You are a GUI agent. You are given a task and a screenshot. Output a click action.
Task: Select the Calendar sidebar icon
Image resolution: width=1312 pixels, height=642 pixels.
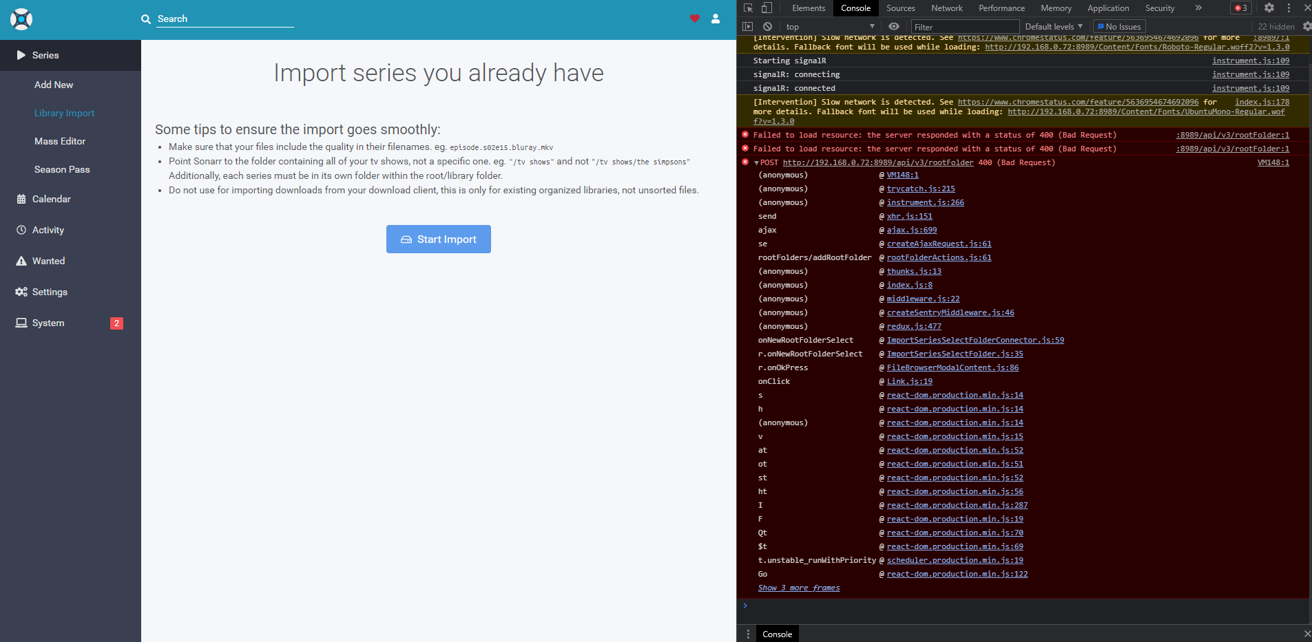pyautogui.click(x=21, y=199)
